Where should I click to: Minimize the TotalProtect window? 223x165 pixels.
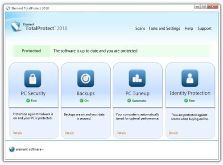point(197,7)
